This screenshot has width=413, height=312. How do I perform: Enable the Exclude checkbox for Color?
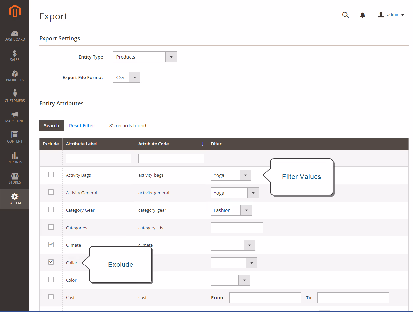tap(51, 279)
